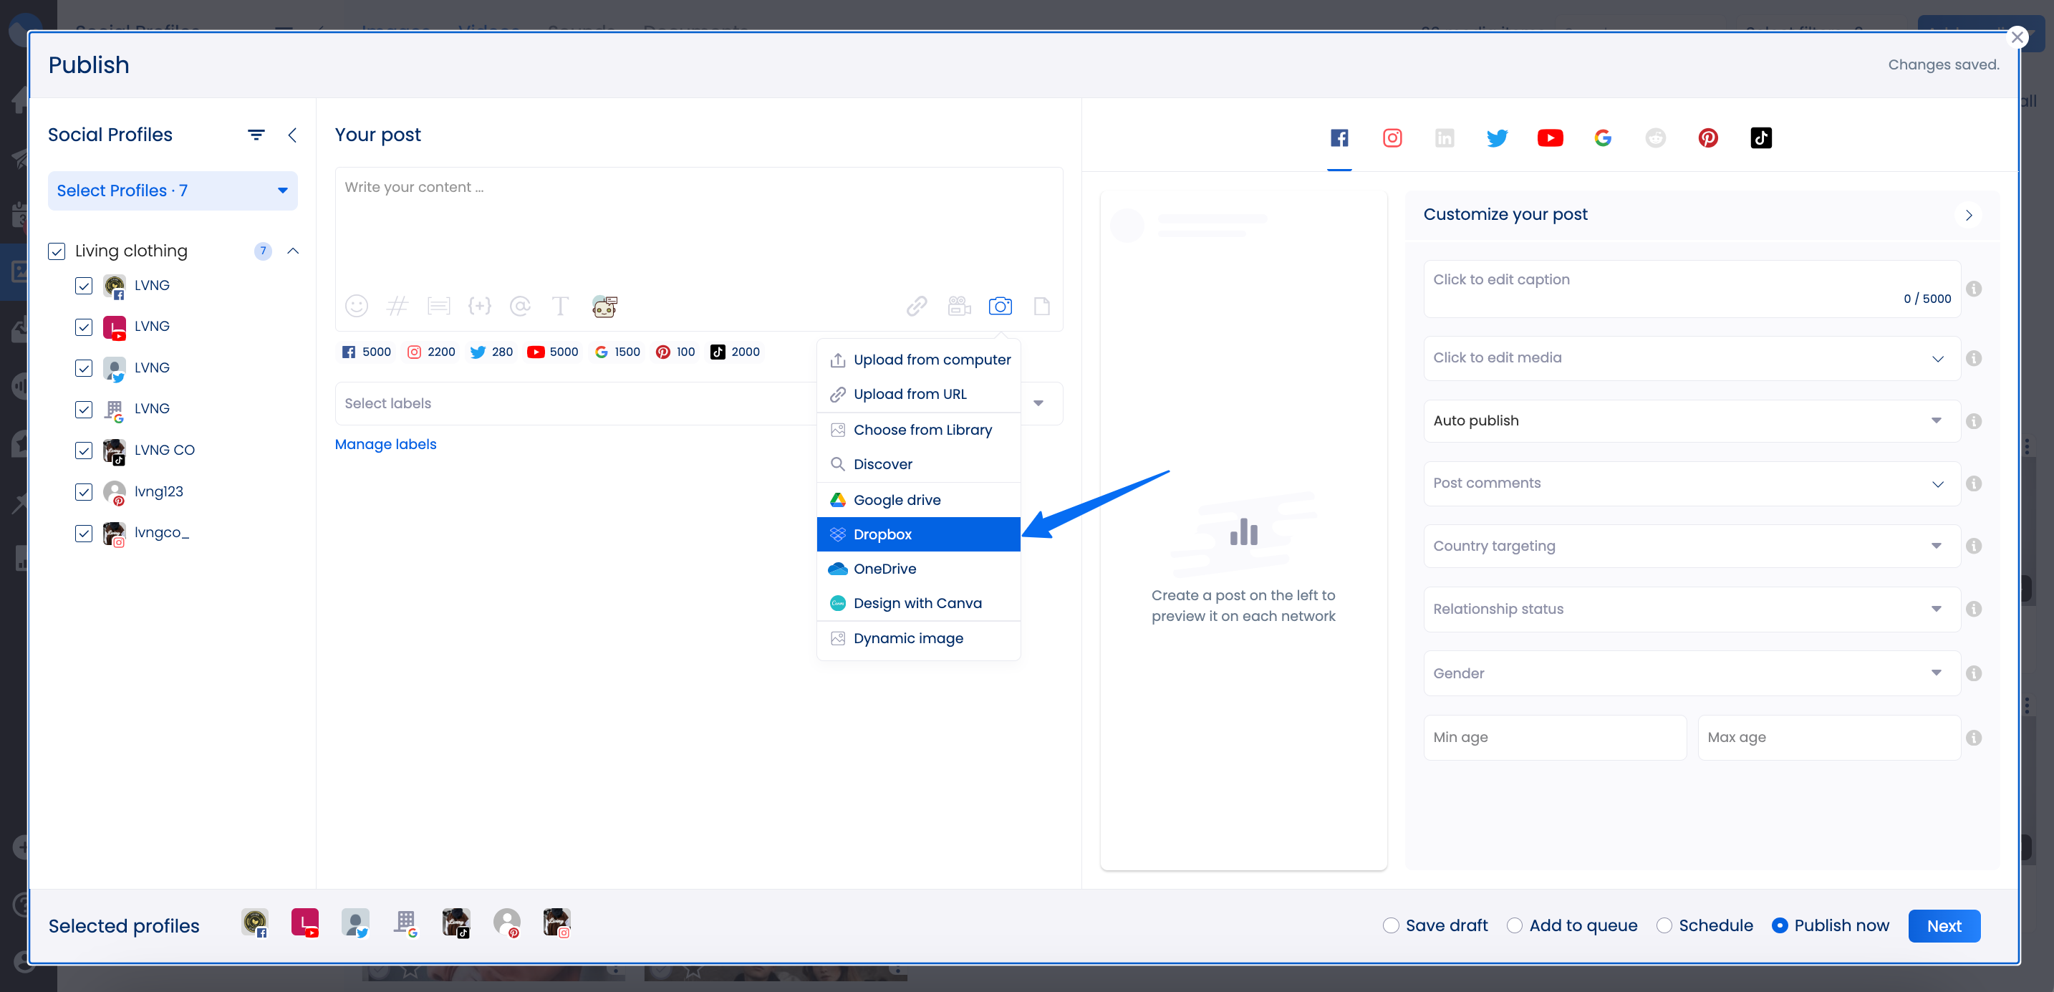Switch preview to TikTok tab
Image resolution: width=2054 pixels, height=992 pixels.
1761,138
